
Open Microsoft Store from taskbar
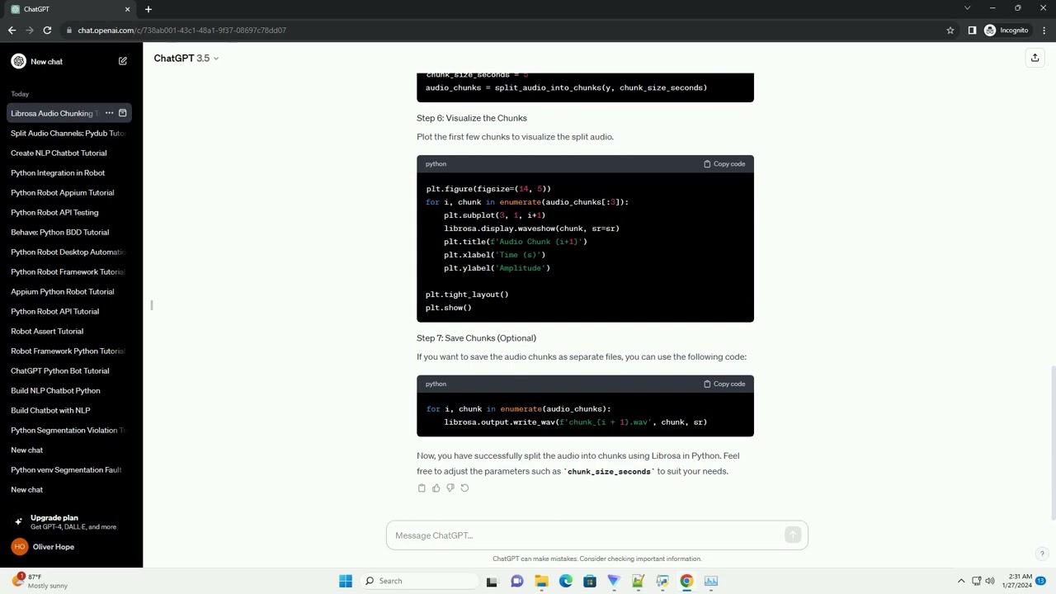point(590,581)
